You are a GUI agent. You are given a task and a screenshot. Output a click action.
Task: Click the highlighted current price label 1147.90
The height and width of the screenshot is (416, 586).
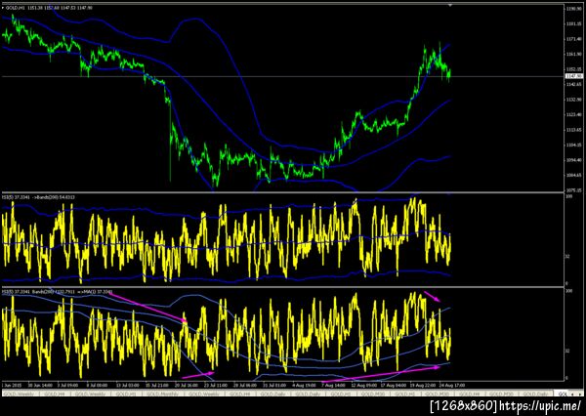click(573, 76)
